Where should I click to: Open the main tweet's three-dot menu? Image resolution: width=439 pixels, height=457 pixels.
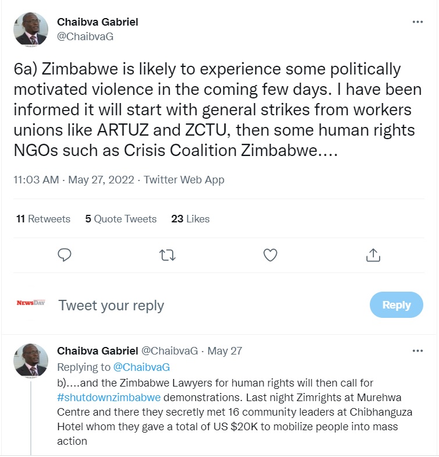(x=417, y=22)
